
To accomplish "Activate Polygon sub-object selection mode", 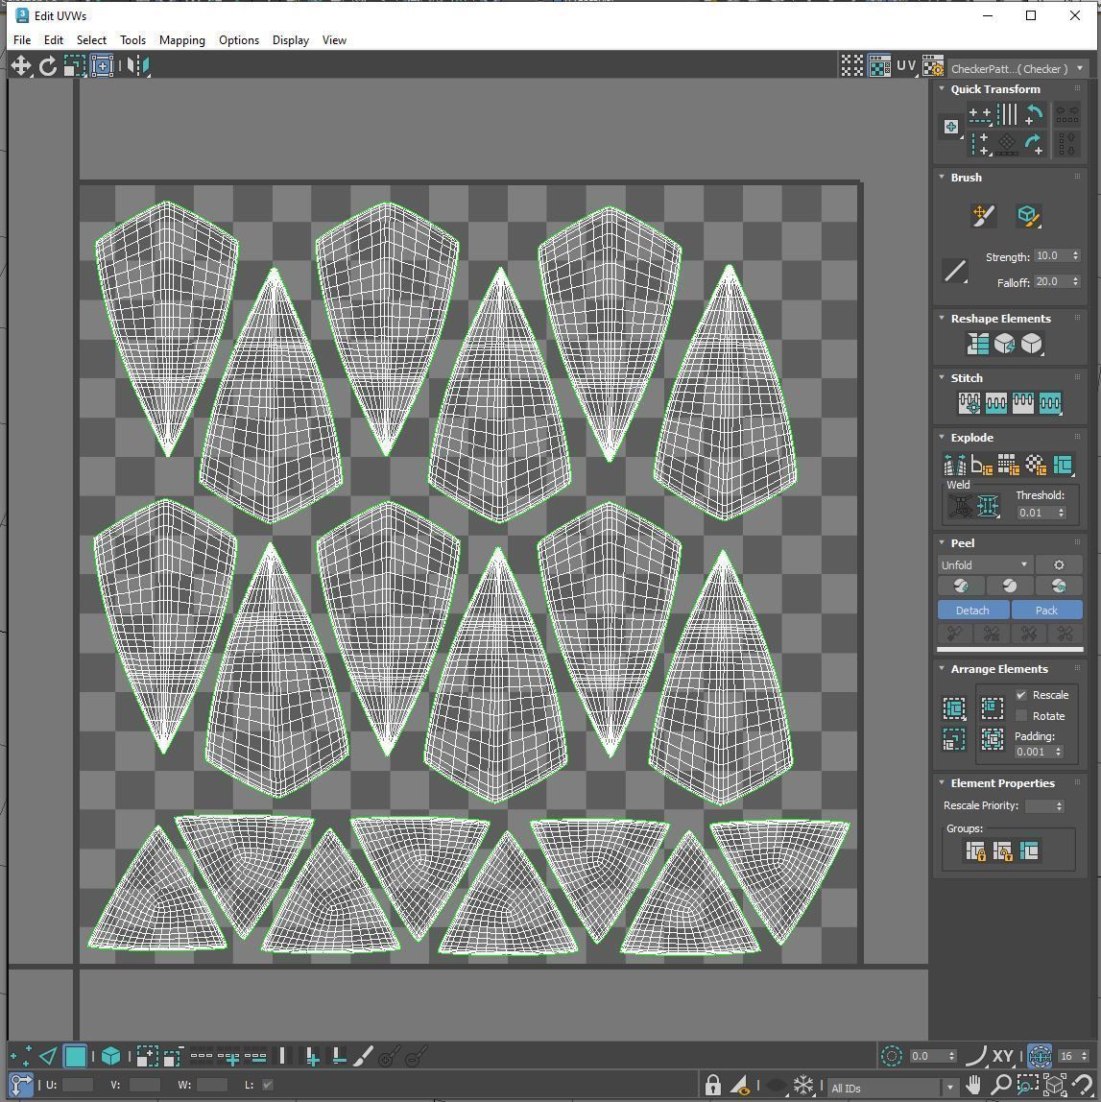I will coord(75,1056).
